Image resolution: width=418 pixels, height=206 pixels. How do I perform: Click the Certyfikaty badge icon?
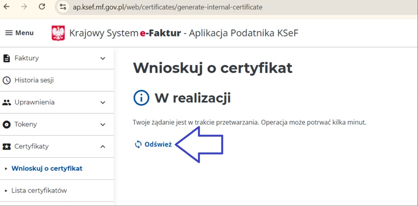[7, 147]
